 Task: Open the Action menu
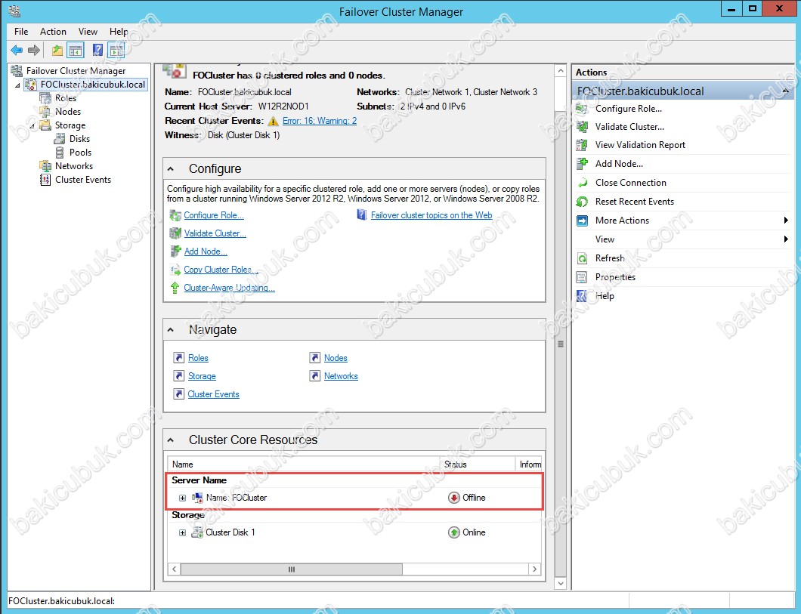(53, 32)
